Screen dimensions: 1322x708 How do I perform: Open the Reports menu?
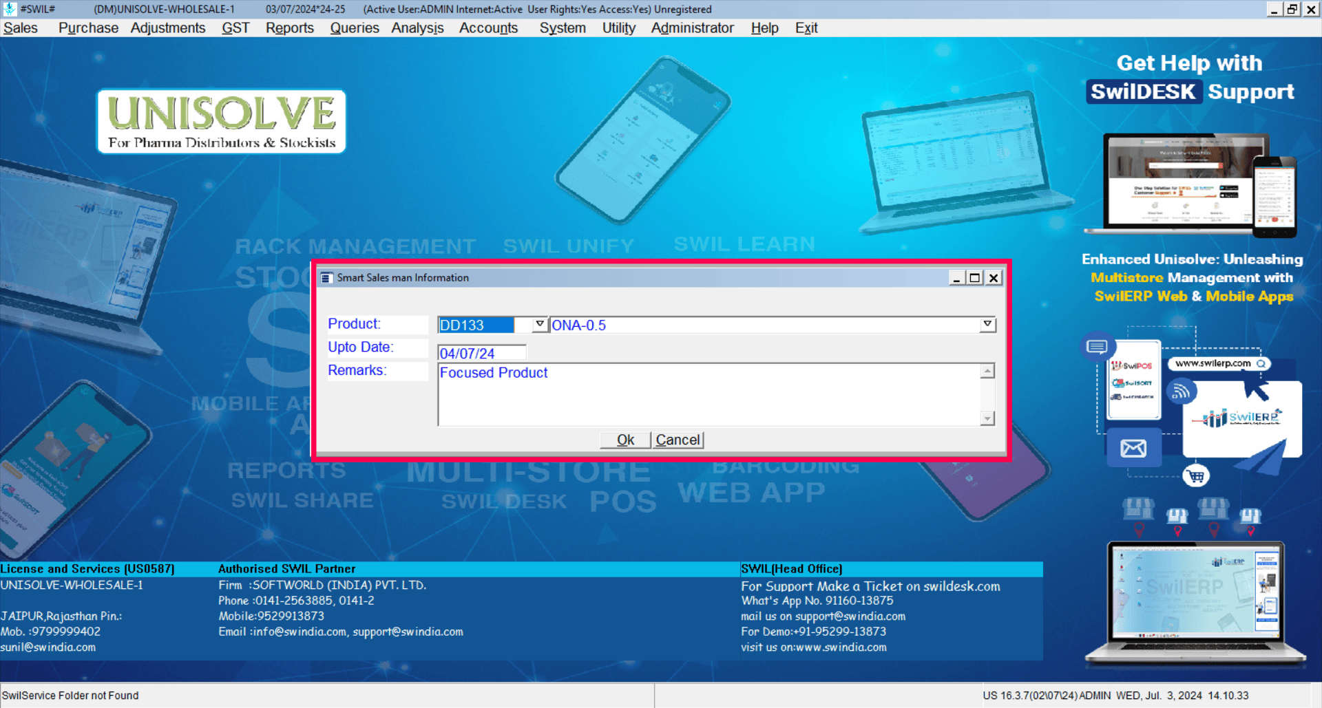coord(290,28)
